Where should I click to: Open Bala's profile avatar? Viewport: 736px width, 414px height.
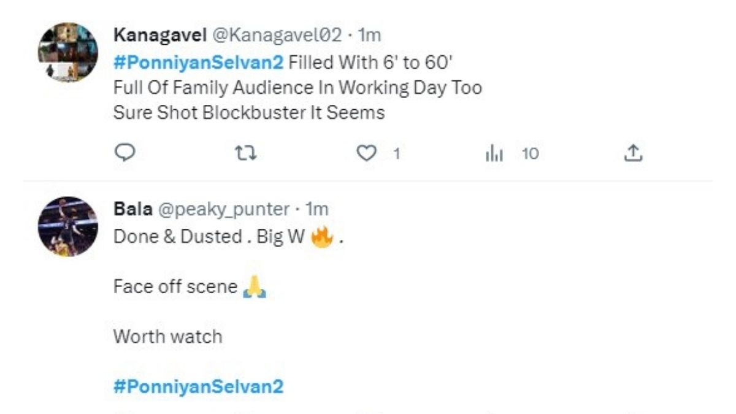(x=67, y=226)
